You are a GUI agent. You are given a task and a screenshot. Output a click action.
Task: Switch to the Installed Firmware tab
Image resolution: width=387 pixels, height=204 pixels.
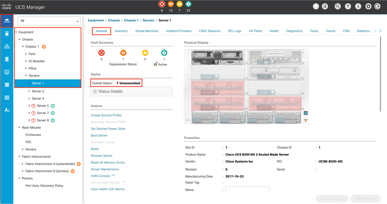179,31
